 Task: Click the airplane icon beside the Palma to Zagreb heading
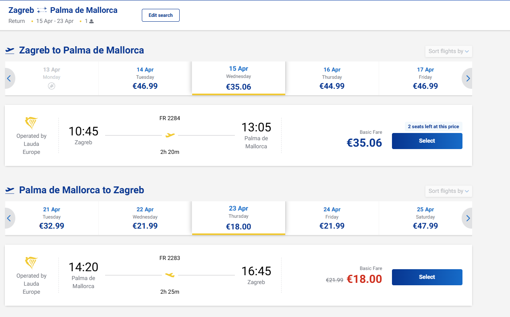click(10, 190)
